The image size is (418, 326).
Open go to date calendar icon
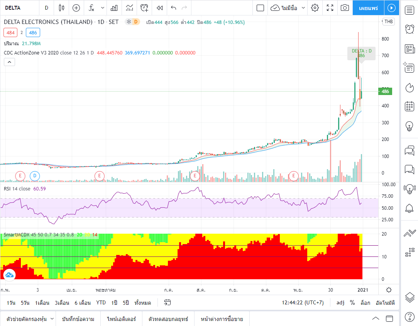point(168,302)
